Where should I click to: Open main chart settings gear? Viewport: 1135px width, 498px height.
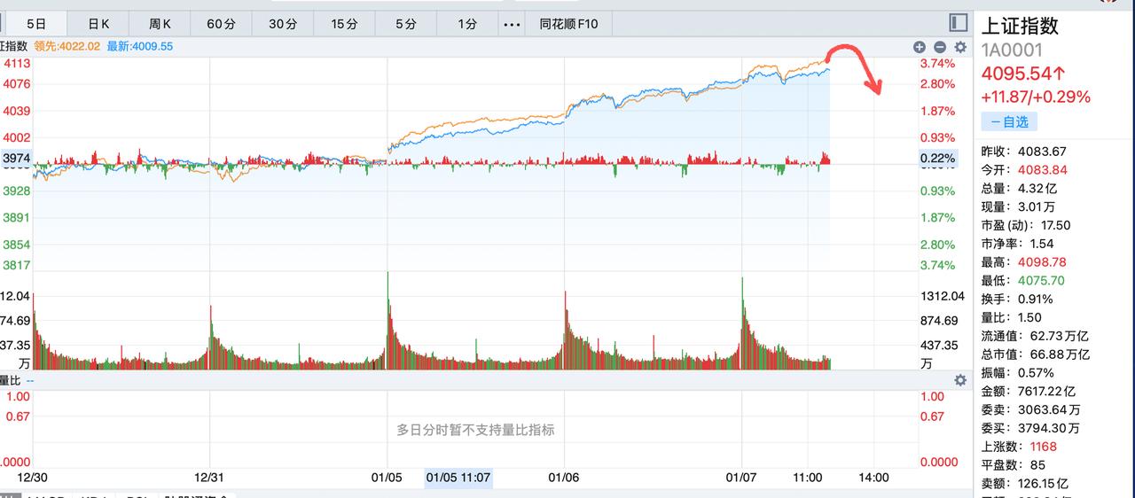pyautogui.click(x=960, y=47)
